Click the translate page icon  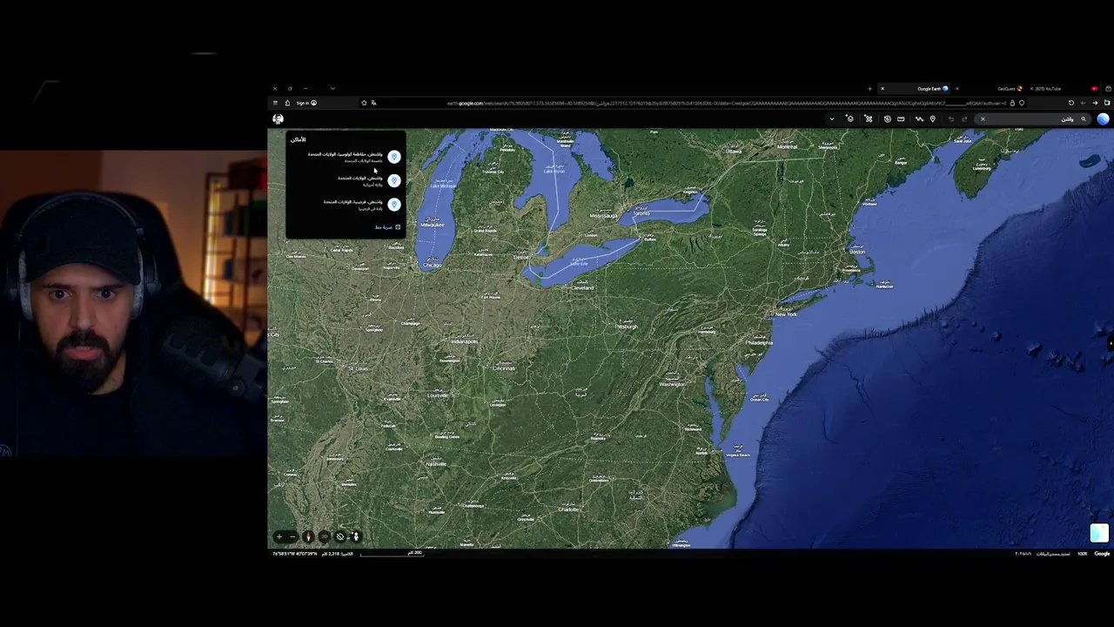374,103
